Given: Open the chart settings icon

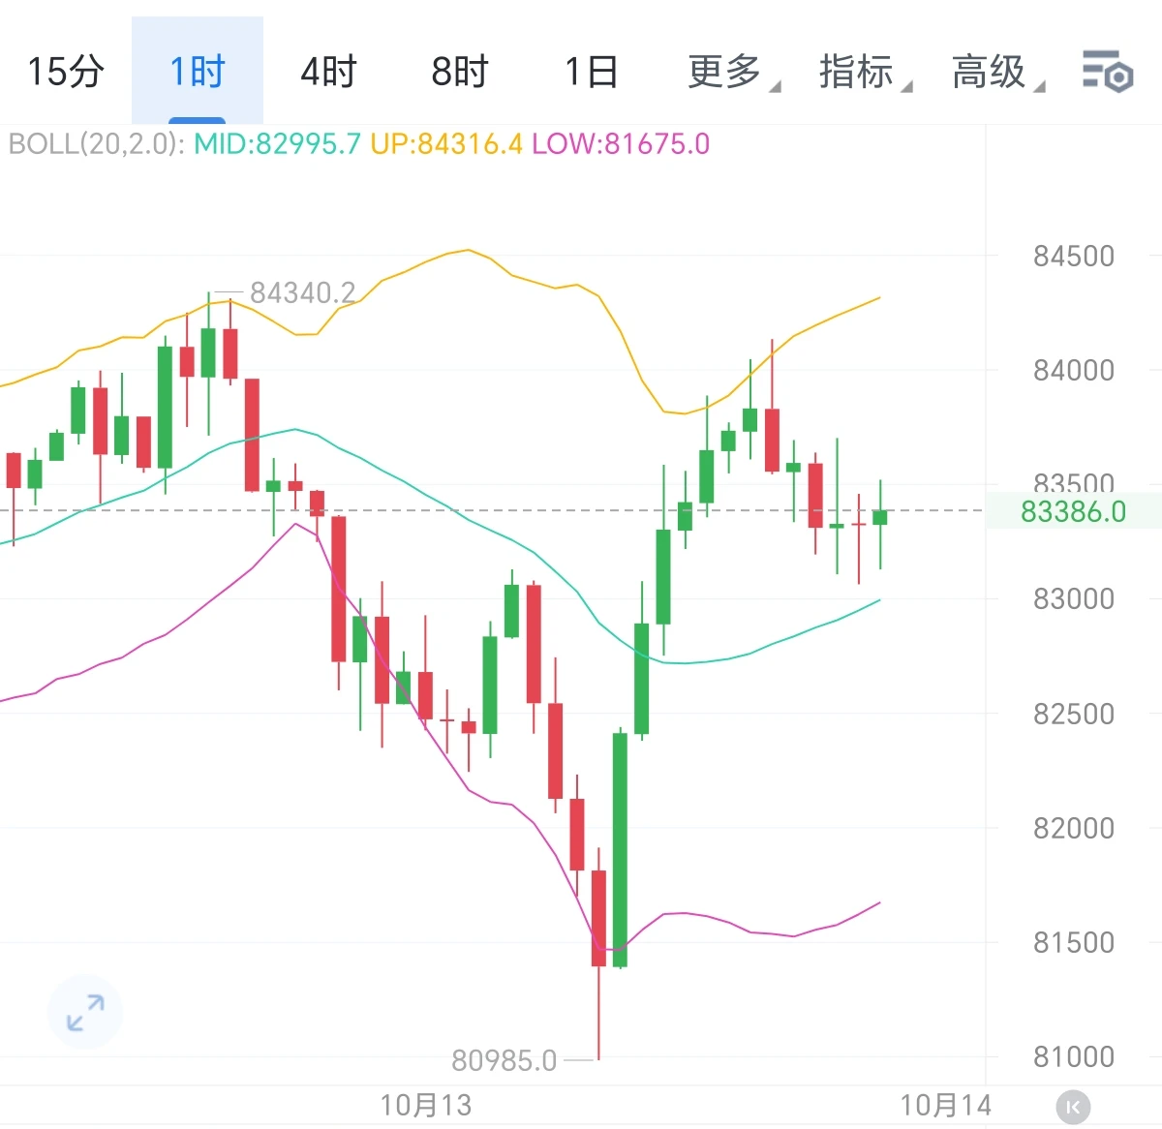Looking at the screenshot, I should 1107,72.
